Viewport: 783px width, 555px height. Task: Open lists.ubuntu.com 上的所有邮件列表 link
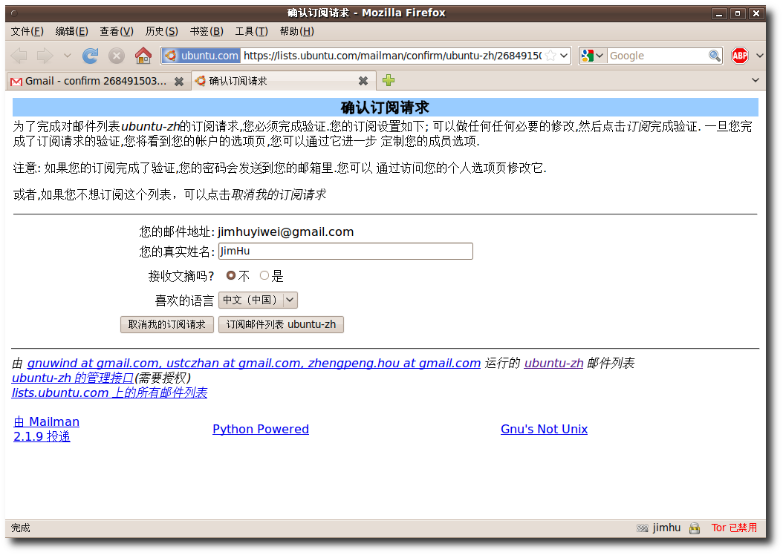coord(109,393)
